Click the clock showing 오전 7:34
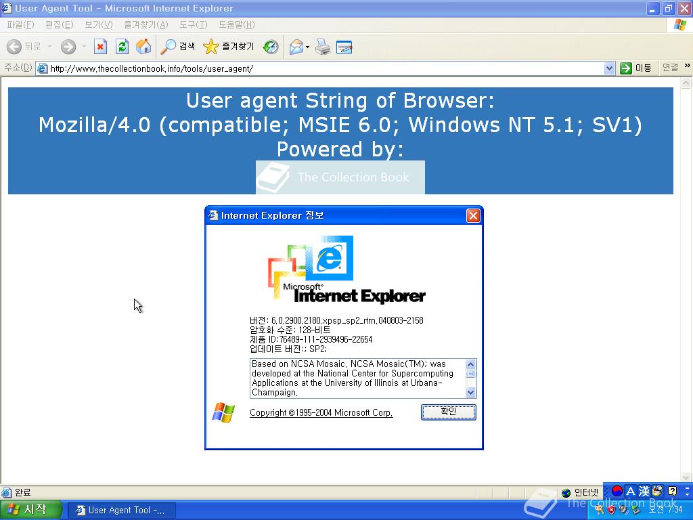Viewport: 693px width, 520px height. 665,510
